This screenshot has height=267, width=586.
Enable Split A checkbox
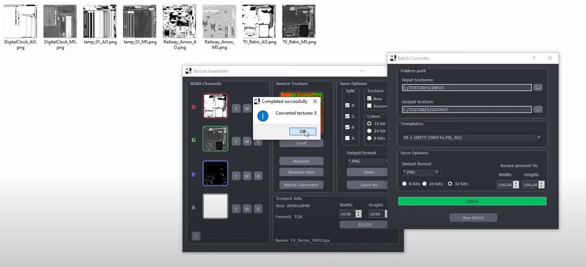347,138
